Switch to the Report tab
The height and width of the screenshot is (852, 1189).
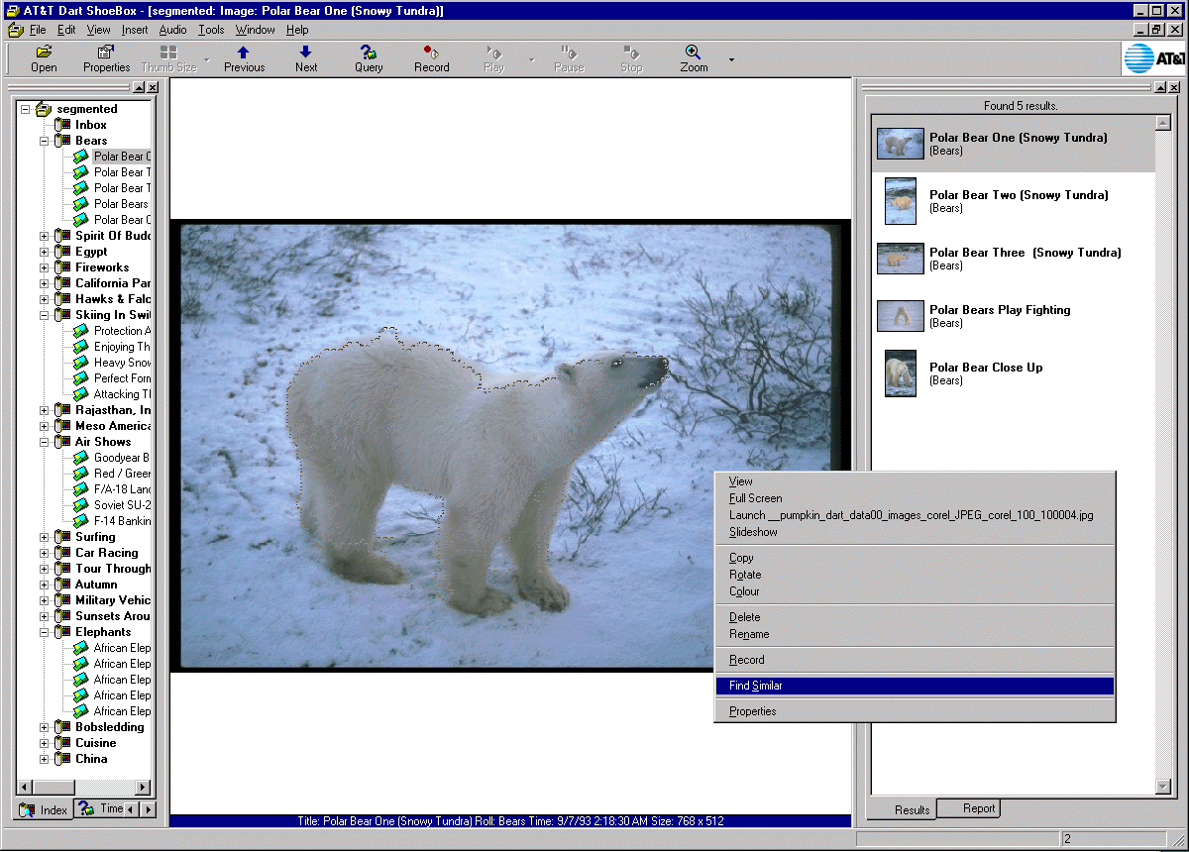pos(978,808)
